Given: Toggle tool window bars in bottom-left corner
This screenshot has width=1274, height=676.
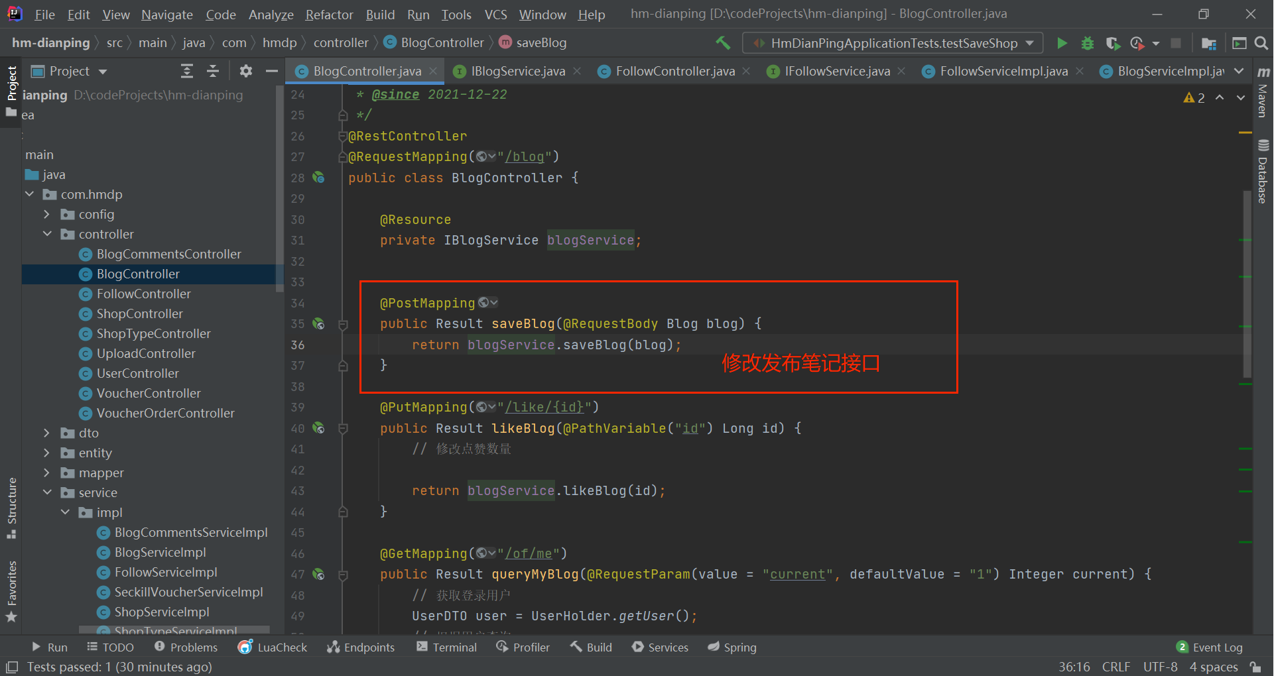Looking at the screenshot, I should [12, 667].
